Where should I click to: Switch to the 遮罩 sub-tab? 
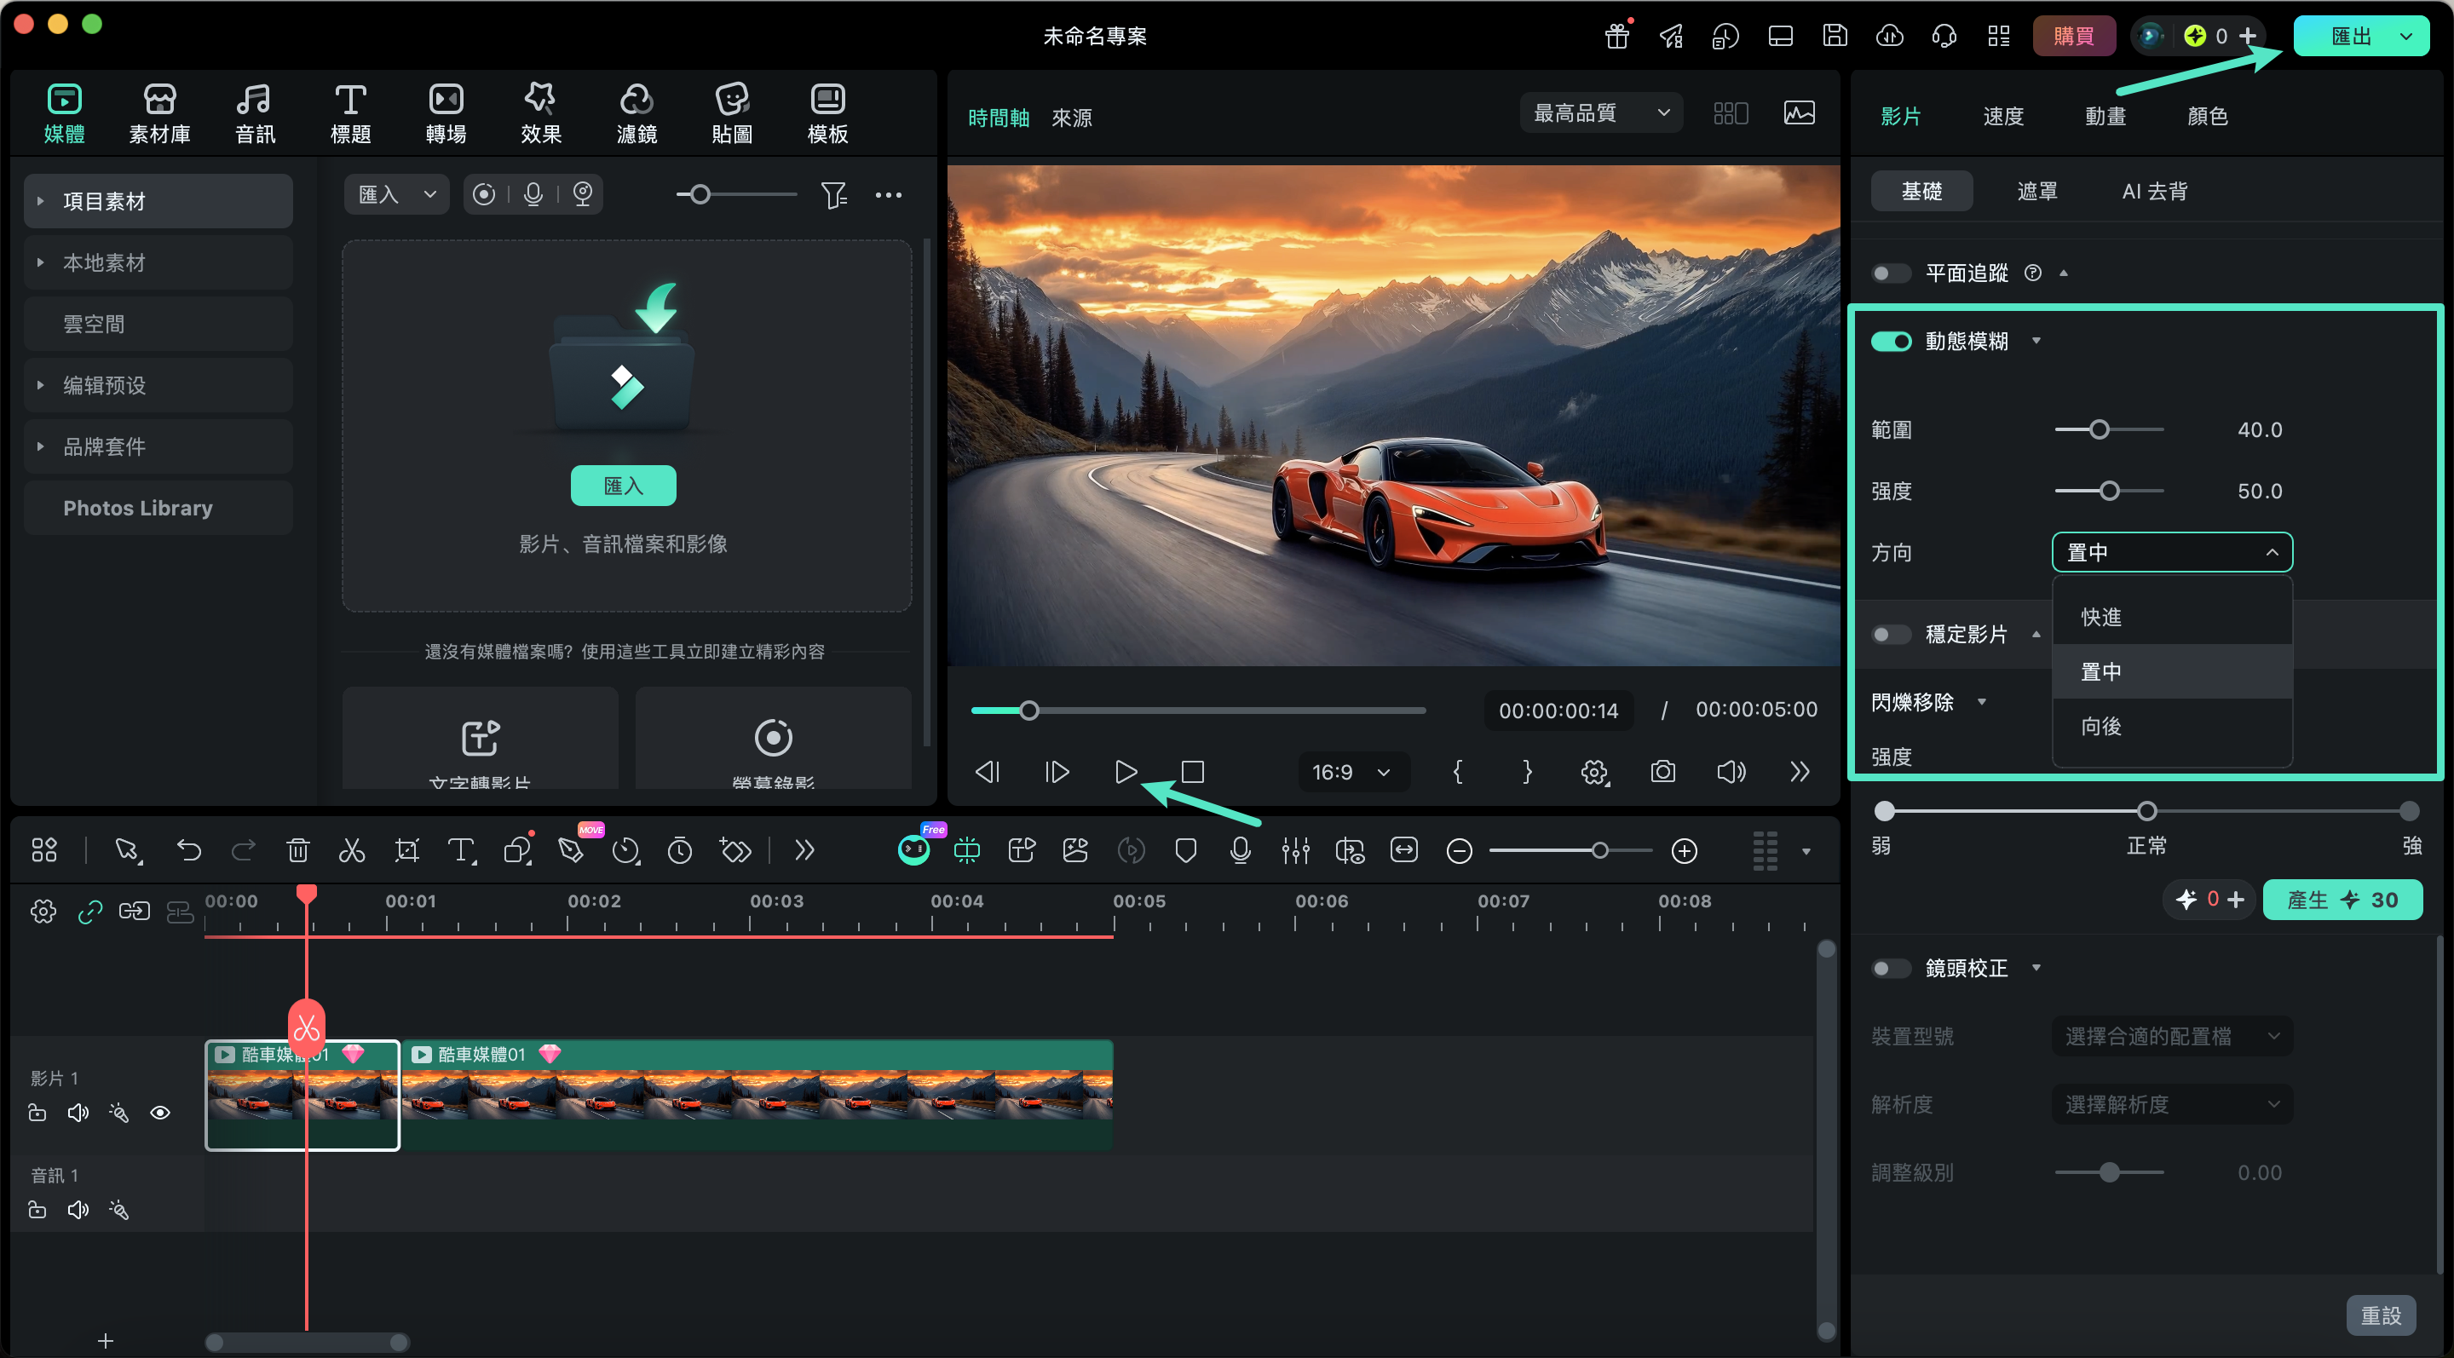[x=2036, y=192]
